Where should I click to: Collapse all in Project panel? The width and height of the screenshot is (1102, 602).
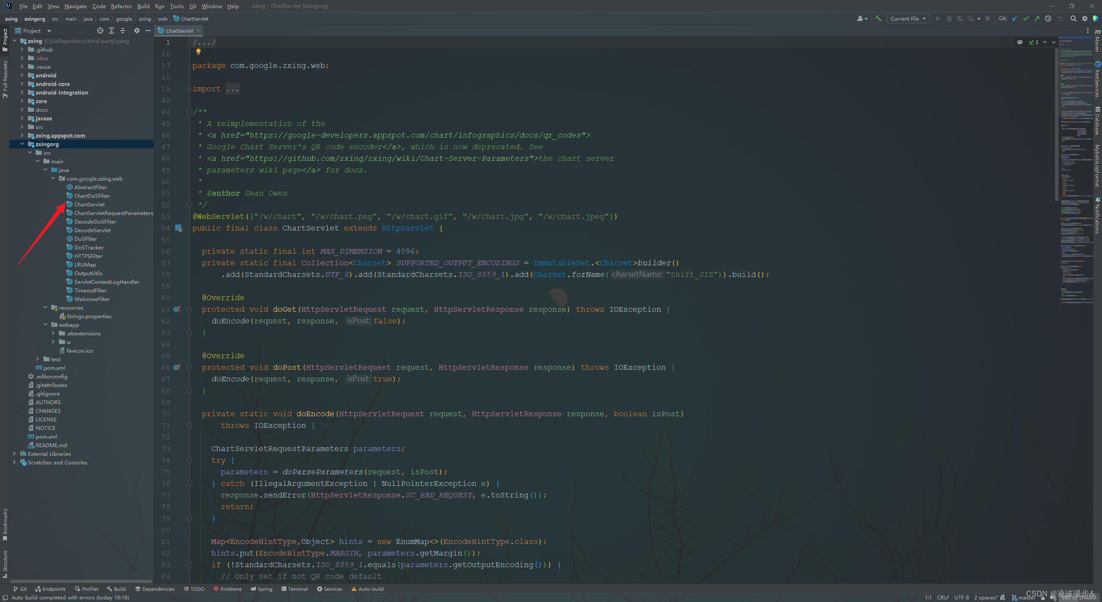123,31
